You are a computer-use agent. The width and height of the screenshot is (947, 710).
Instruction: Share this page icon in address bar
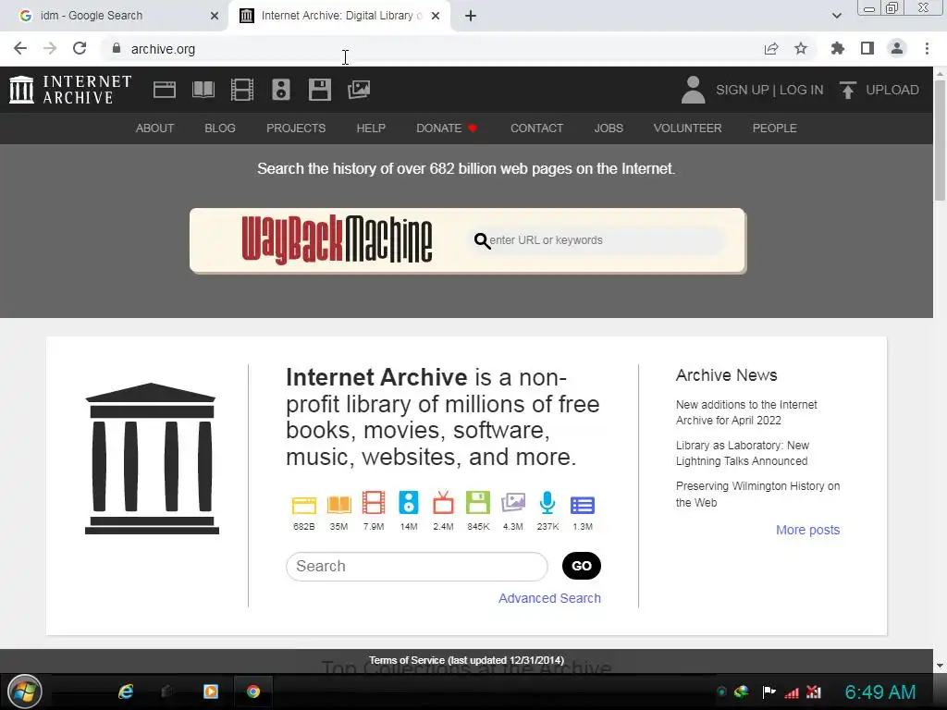(771, 48)
